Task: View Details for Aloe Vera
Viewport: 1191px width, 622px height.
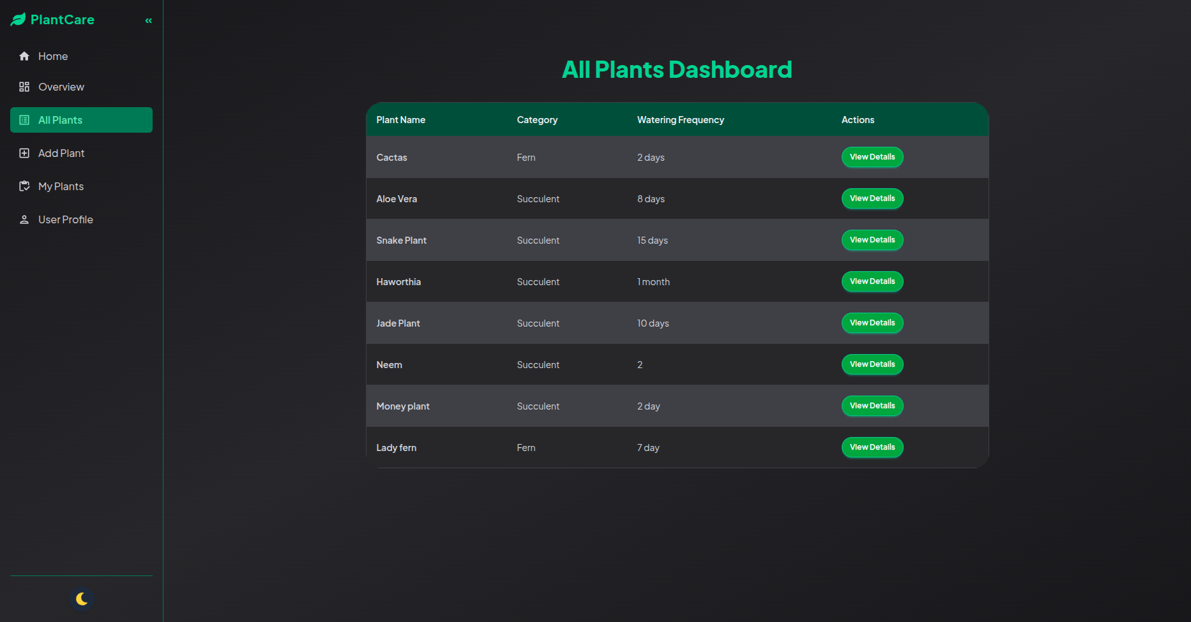Action: 872,198
